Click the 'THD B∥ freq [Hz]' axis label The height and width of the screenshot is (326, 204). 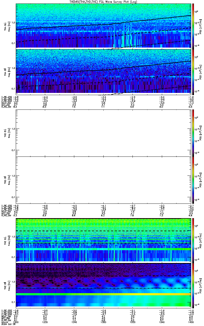7,180
